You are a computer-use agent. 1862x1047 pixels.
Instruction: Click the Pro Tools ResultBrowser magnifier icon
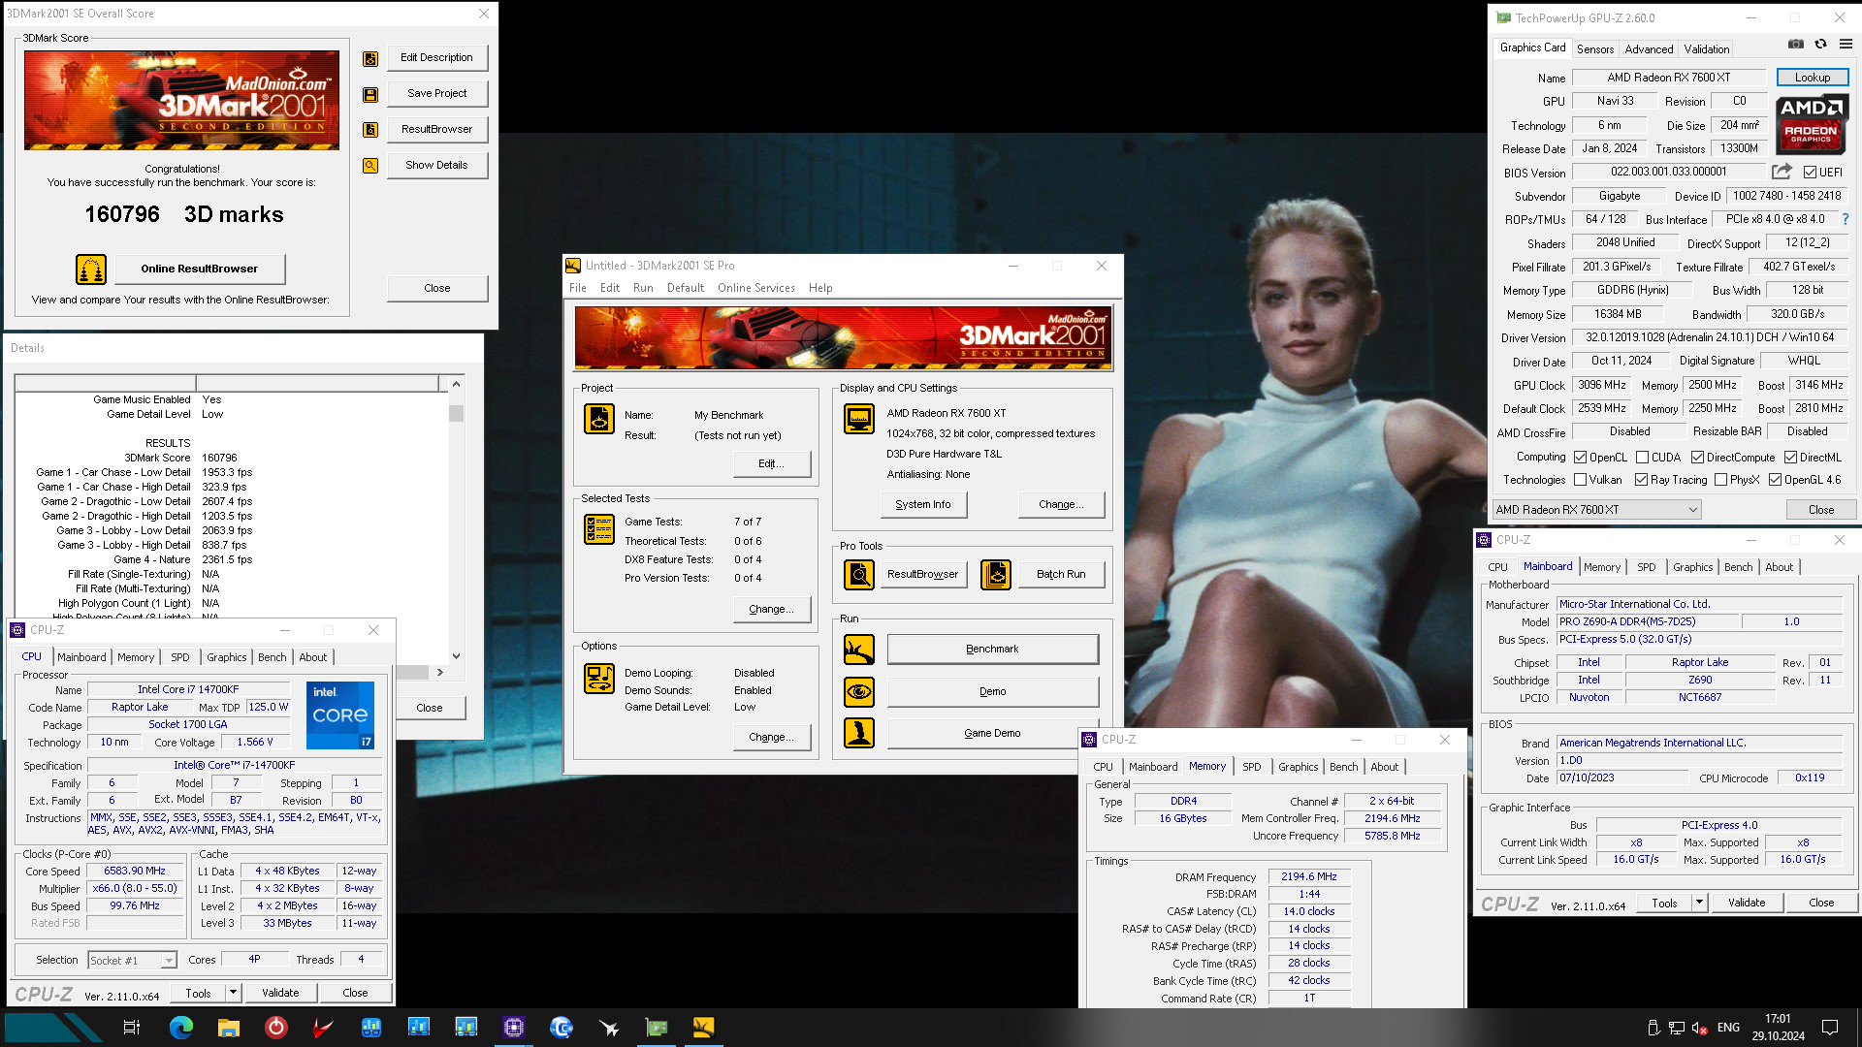(x=859, y=575)
